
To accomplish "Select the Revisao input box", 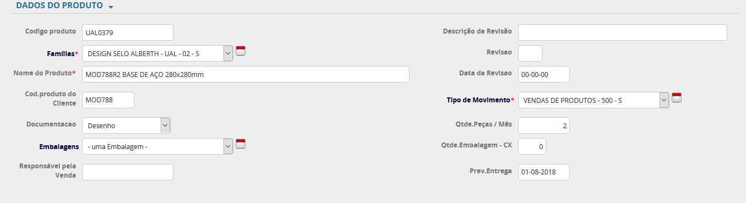I will 530,53.
